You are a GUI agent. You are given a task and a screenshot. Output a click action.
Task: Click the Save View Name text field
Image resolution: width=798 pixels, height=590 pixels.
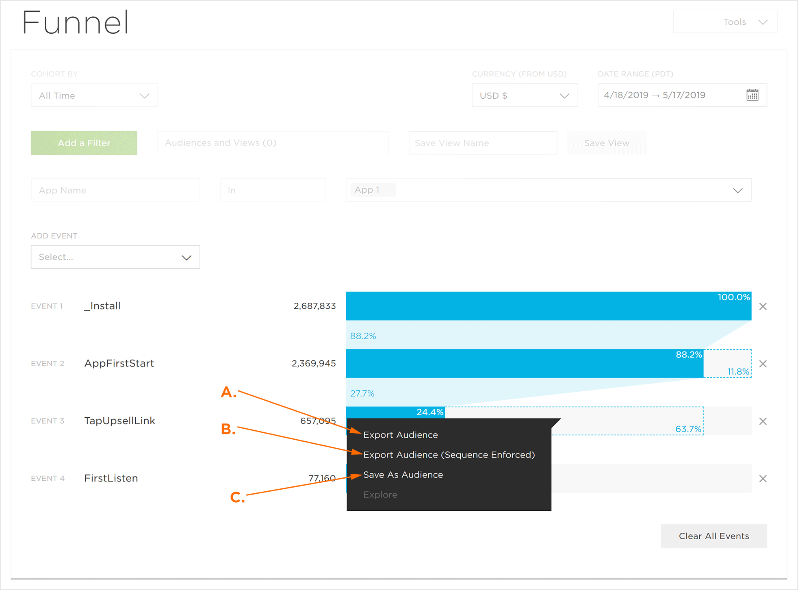pyautogui.click(x=482, y=143)
